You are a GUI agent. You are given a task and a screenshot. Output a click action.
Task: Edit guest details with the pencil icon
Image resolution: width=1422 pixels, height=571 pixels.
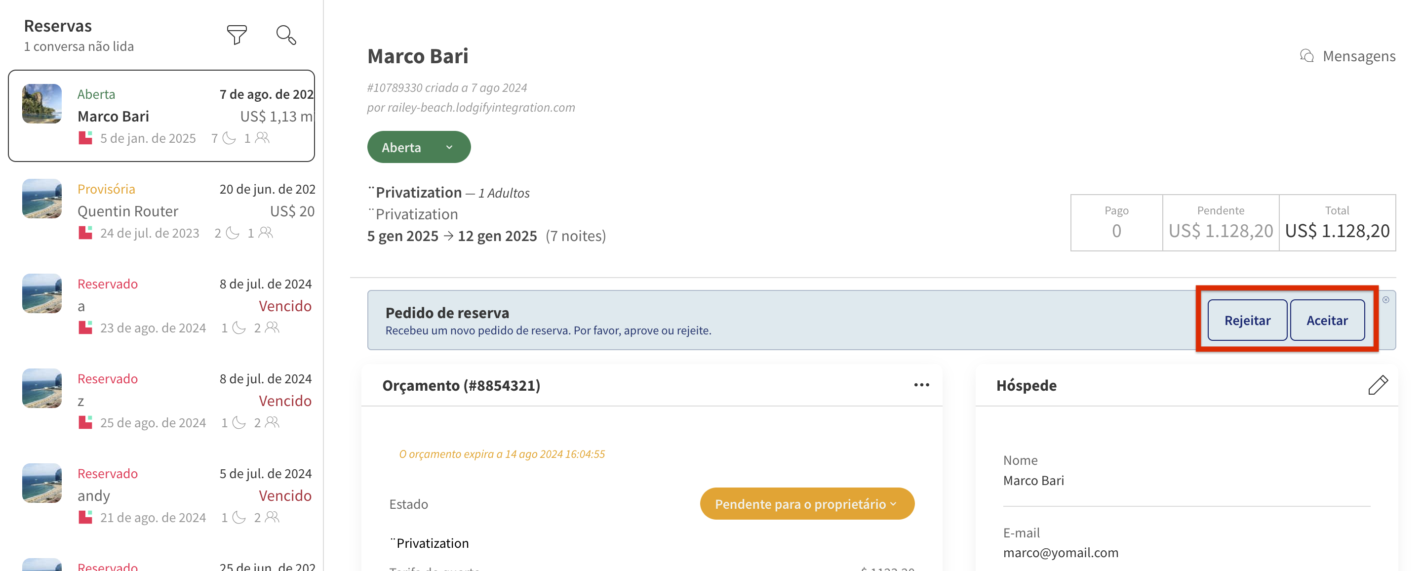pos(1378,385)
